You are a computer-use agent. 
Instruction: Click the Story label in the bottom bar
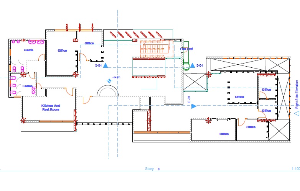(x=149, y=169)
